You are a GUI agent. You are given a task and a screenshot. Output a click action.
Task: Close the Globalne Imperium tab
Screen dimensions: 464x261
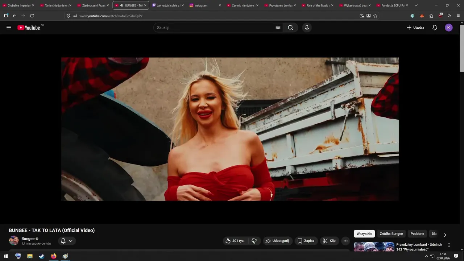coord(33,5)
